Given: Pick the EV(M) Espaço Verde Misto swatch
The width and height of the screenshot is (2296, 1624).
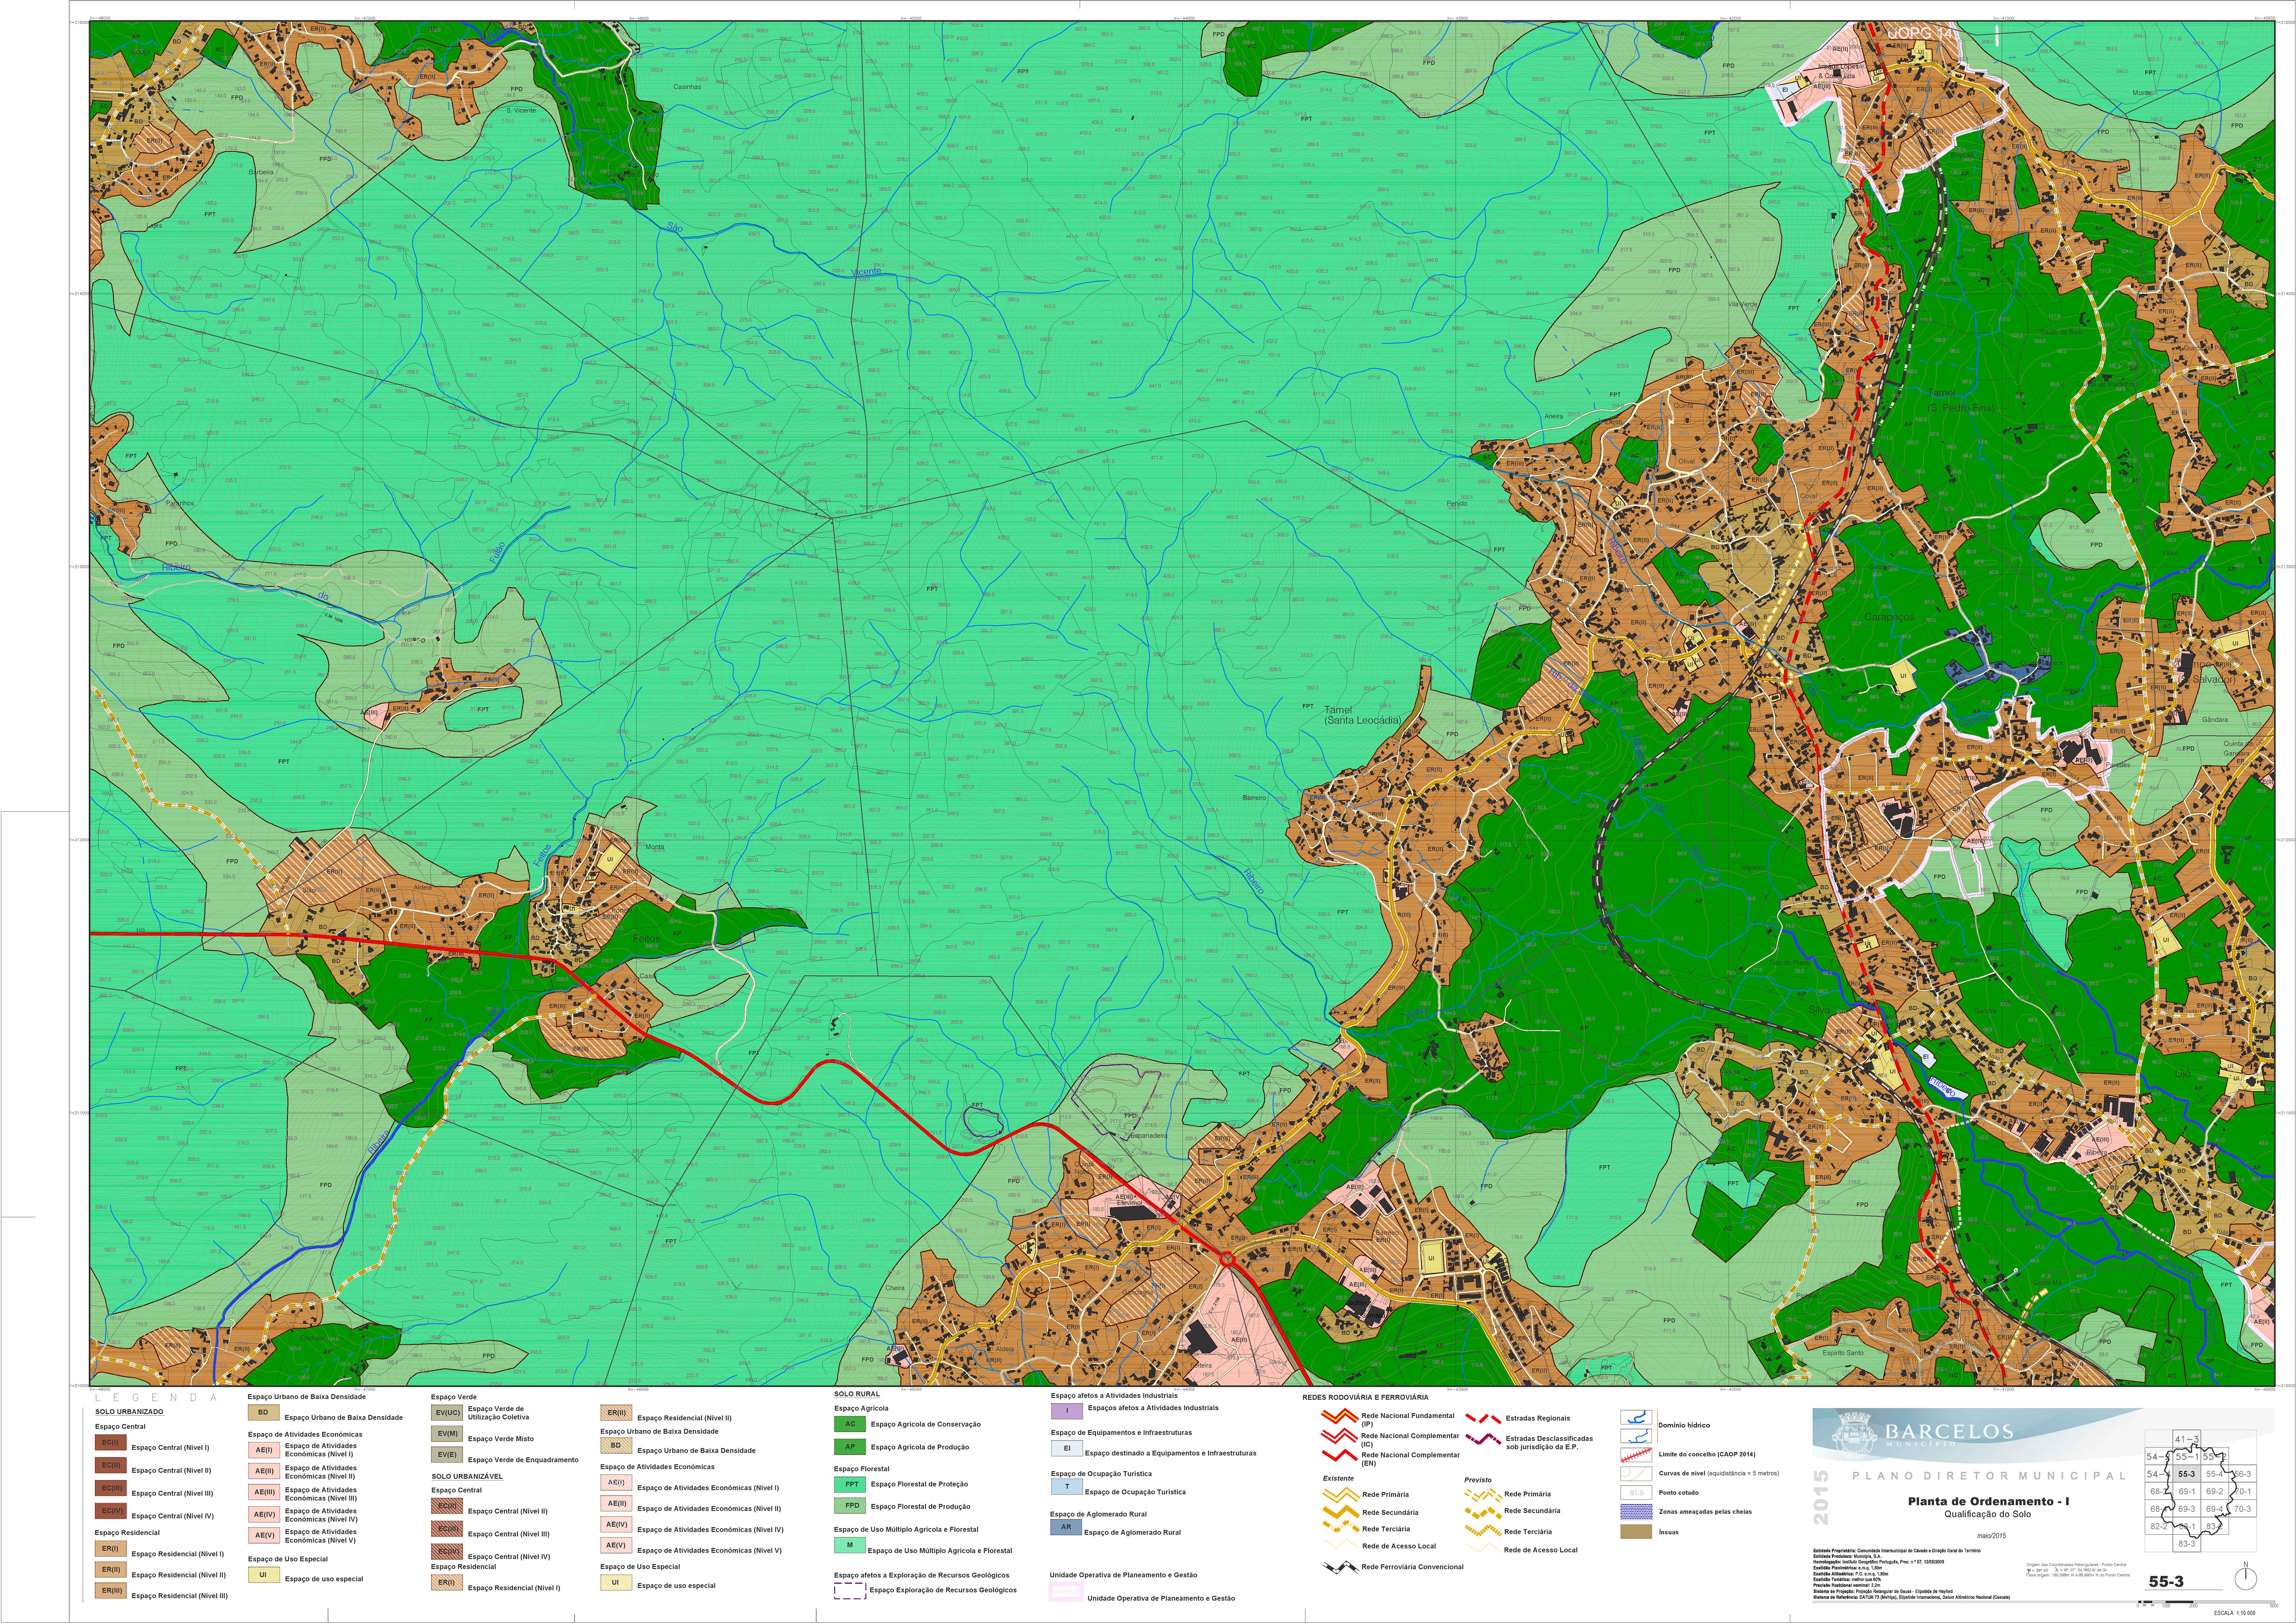Looking at the screenshot, I should point(447,1434).
